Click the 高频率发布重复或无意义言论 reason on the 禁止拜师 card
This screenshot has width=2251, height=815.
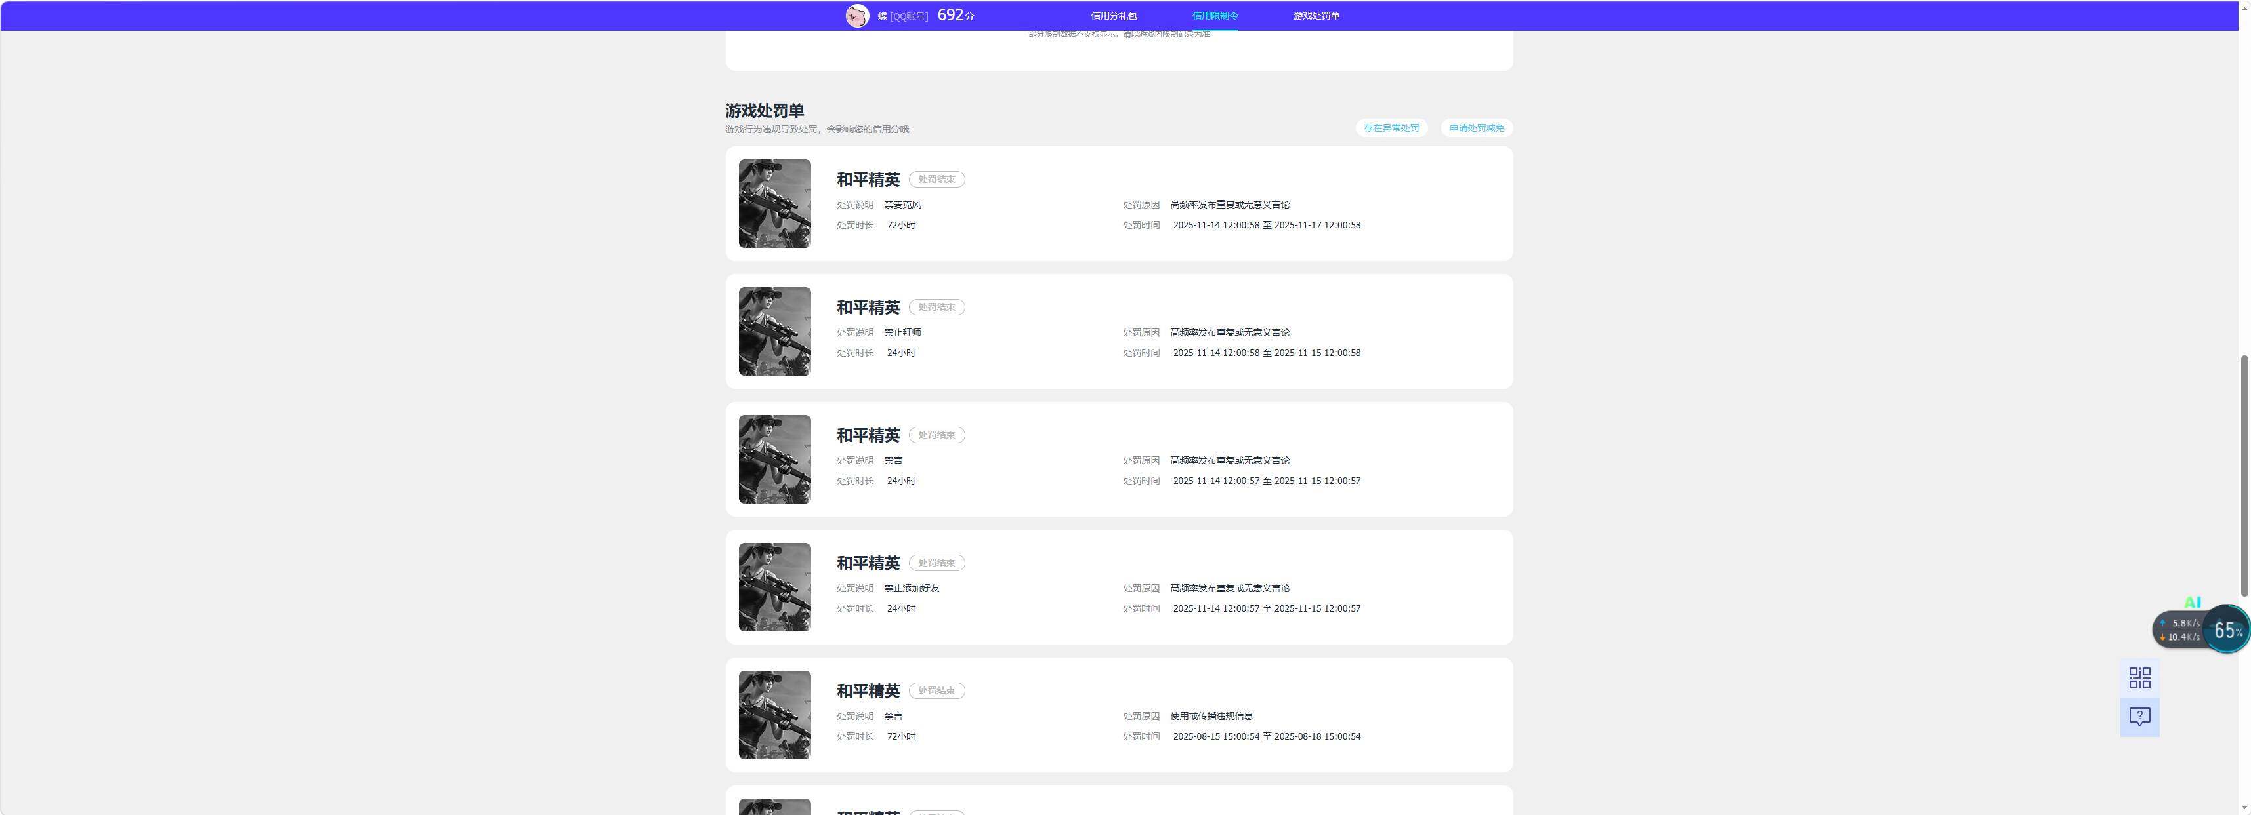coord(1229,332)
